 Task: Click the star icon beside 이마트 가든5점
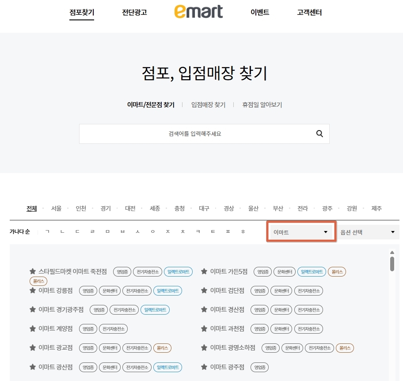(203, 271)
